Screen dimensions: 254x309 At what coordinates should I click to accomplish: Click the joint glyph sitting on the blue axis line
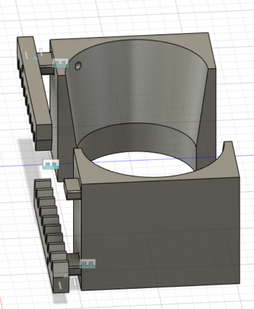51,164
